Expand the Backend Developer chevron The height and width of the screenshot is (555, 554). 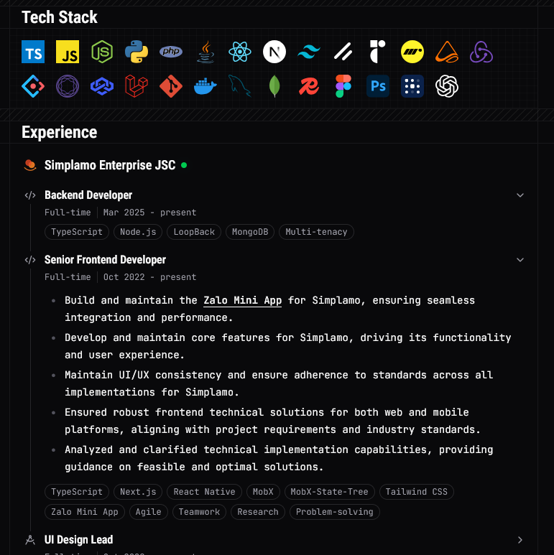pyautogui.click(x=520, y=195)
